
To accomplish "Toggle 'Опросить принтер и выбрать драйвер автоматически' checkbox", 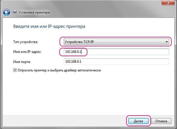I will pos(15,70).
